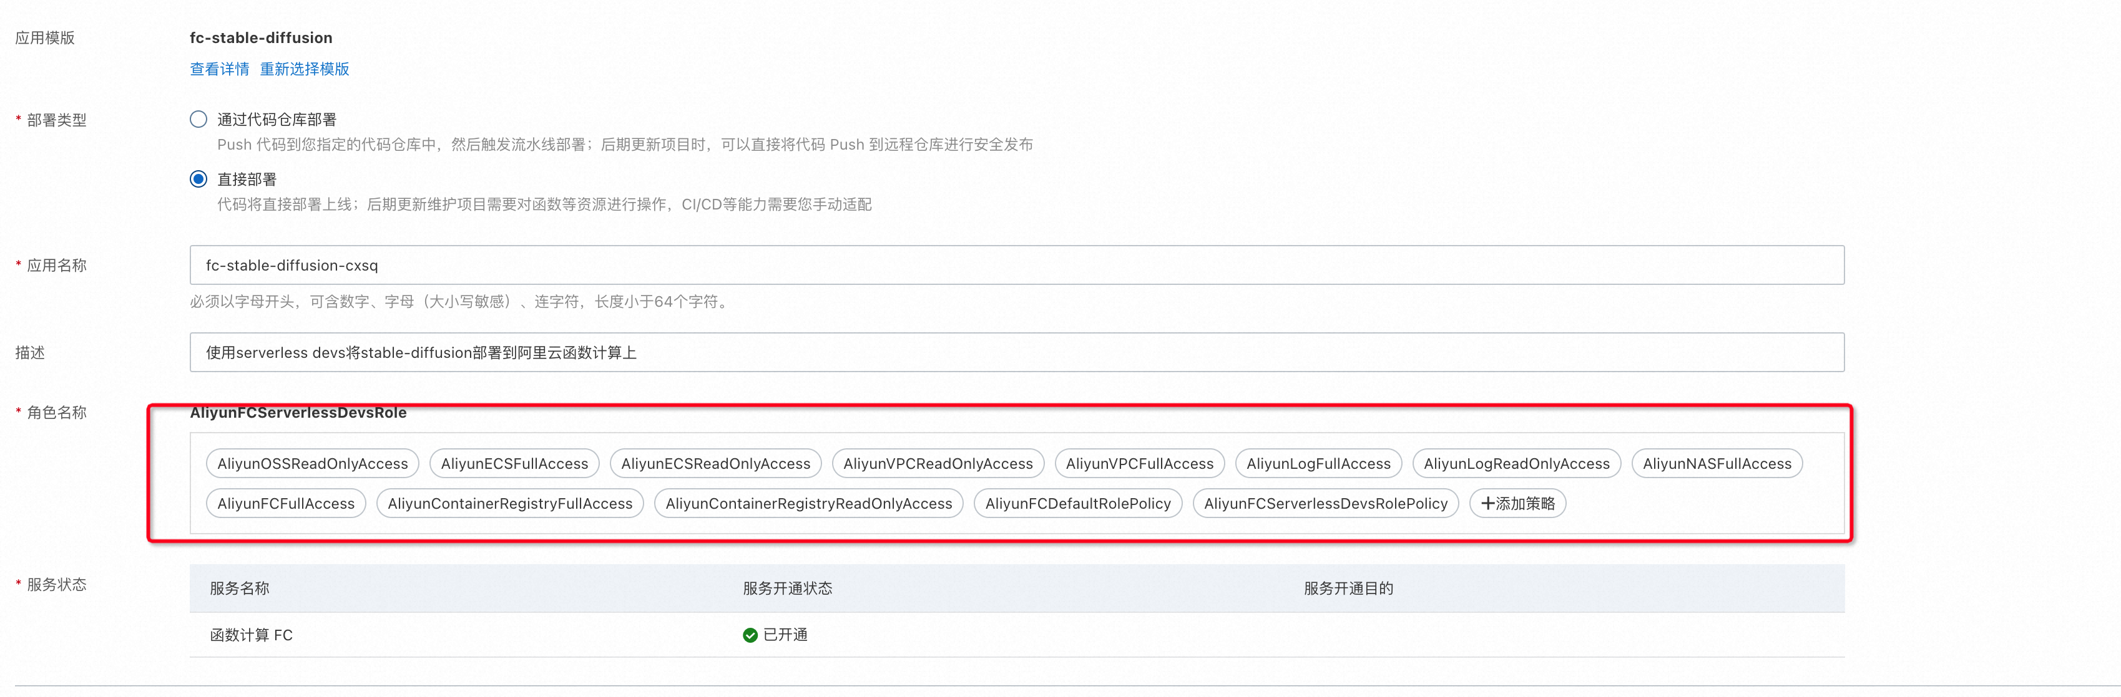The width and height of the screenshot is (2121, 697).
Task: Select the '直接部署' radio button
Action: (x=198, y=178)
